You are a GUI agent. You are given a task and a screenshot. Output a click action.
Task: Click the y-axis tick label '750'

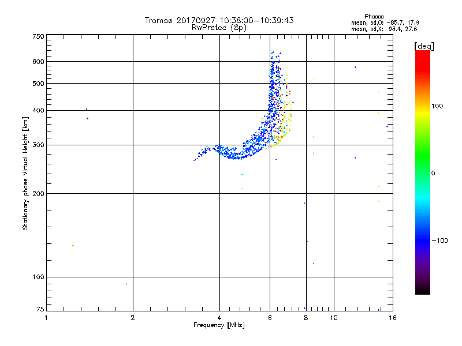pyautogui.click(x=38, y=36)
